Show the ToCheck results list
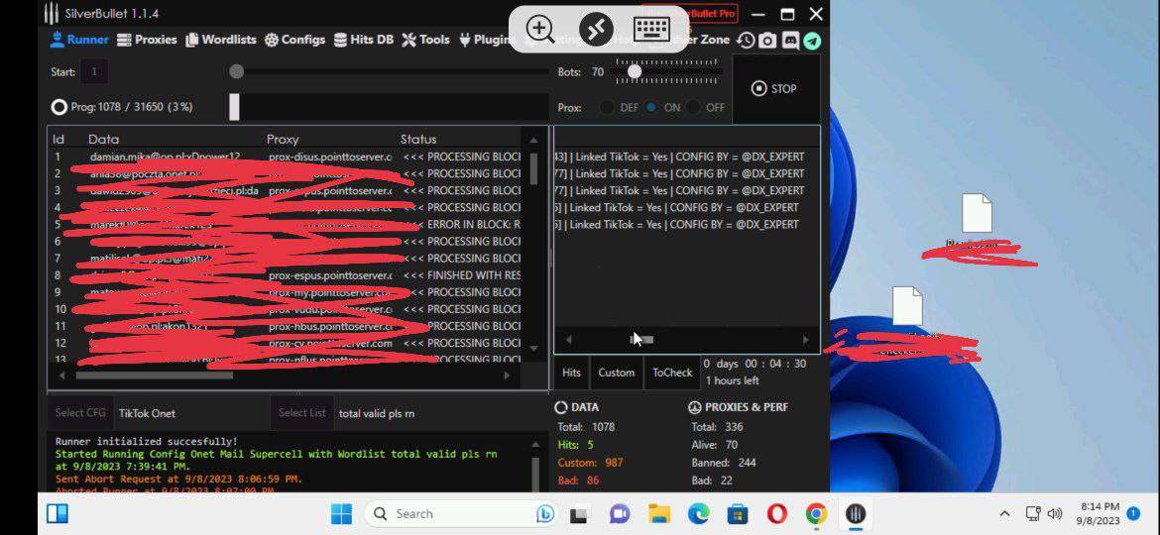 point(672,373)
